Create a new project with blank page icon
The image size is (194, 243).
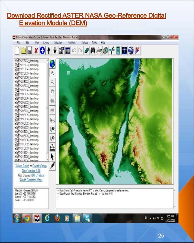[x=17, y=51]
